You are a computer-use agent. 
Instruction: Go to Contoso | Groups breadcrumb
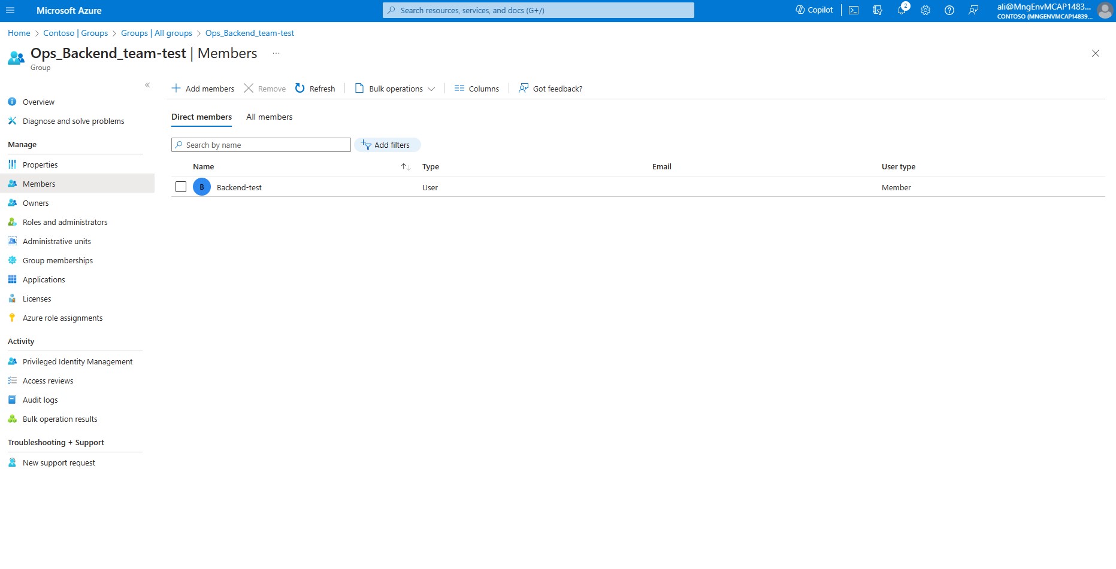click(75, 33)
